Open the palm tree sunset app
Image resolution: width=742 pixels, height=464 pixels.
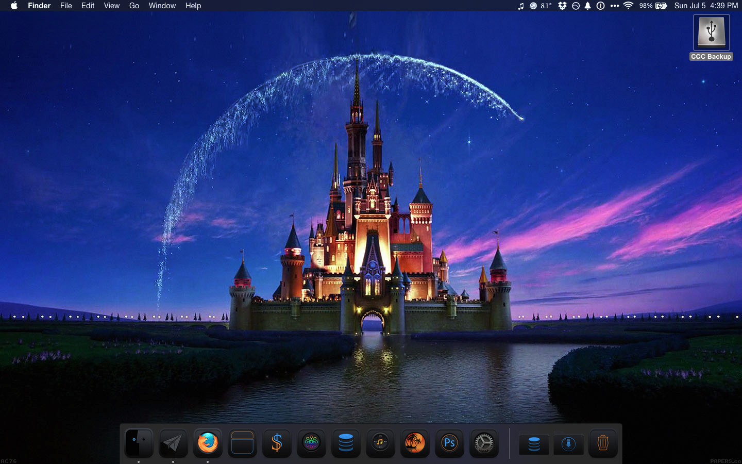click(415, 443)
